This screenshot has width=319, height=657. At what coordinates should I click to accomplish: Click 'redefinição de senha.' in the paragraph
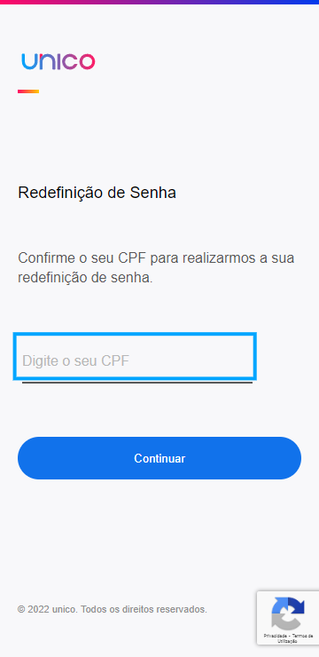coord(85,277)
